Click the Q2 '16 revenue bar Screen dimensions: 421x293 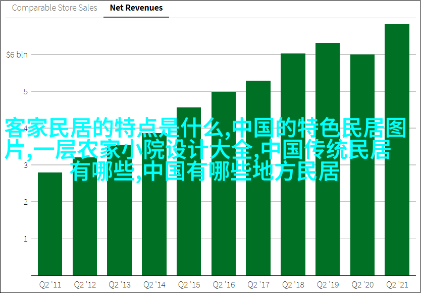click(224, 184)
